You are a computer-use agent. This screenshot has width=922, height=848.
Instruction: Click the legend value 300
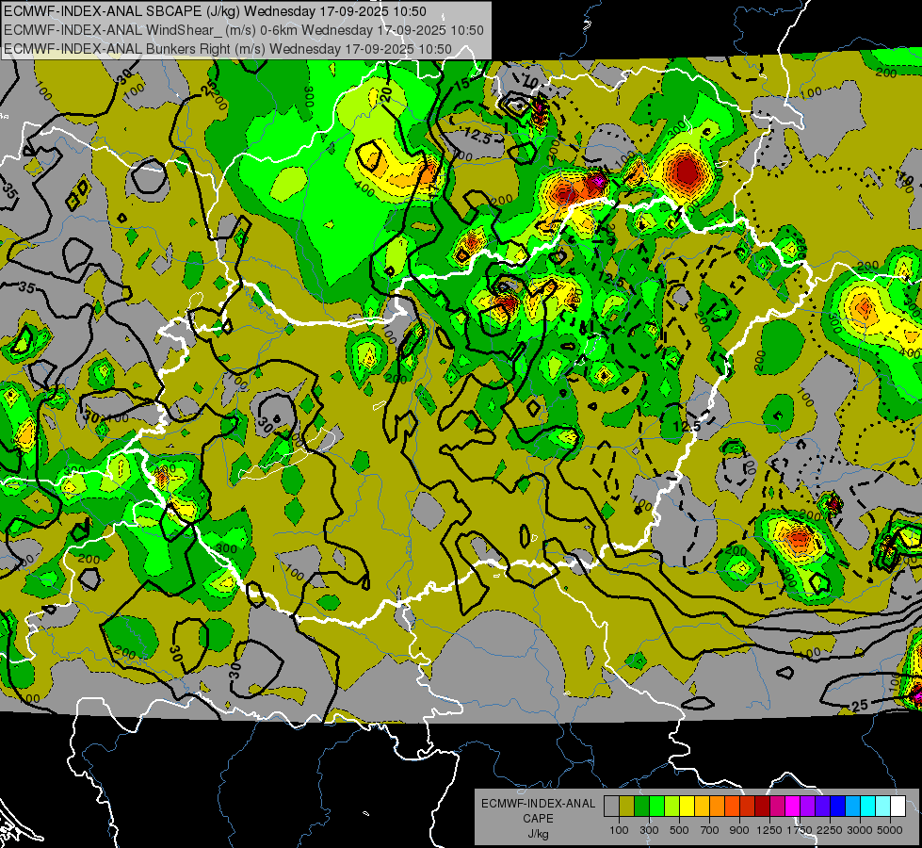pyautogui.click(x=649, y=830)
